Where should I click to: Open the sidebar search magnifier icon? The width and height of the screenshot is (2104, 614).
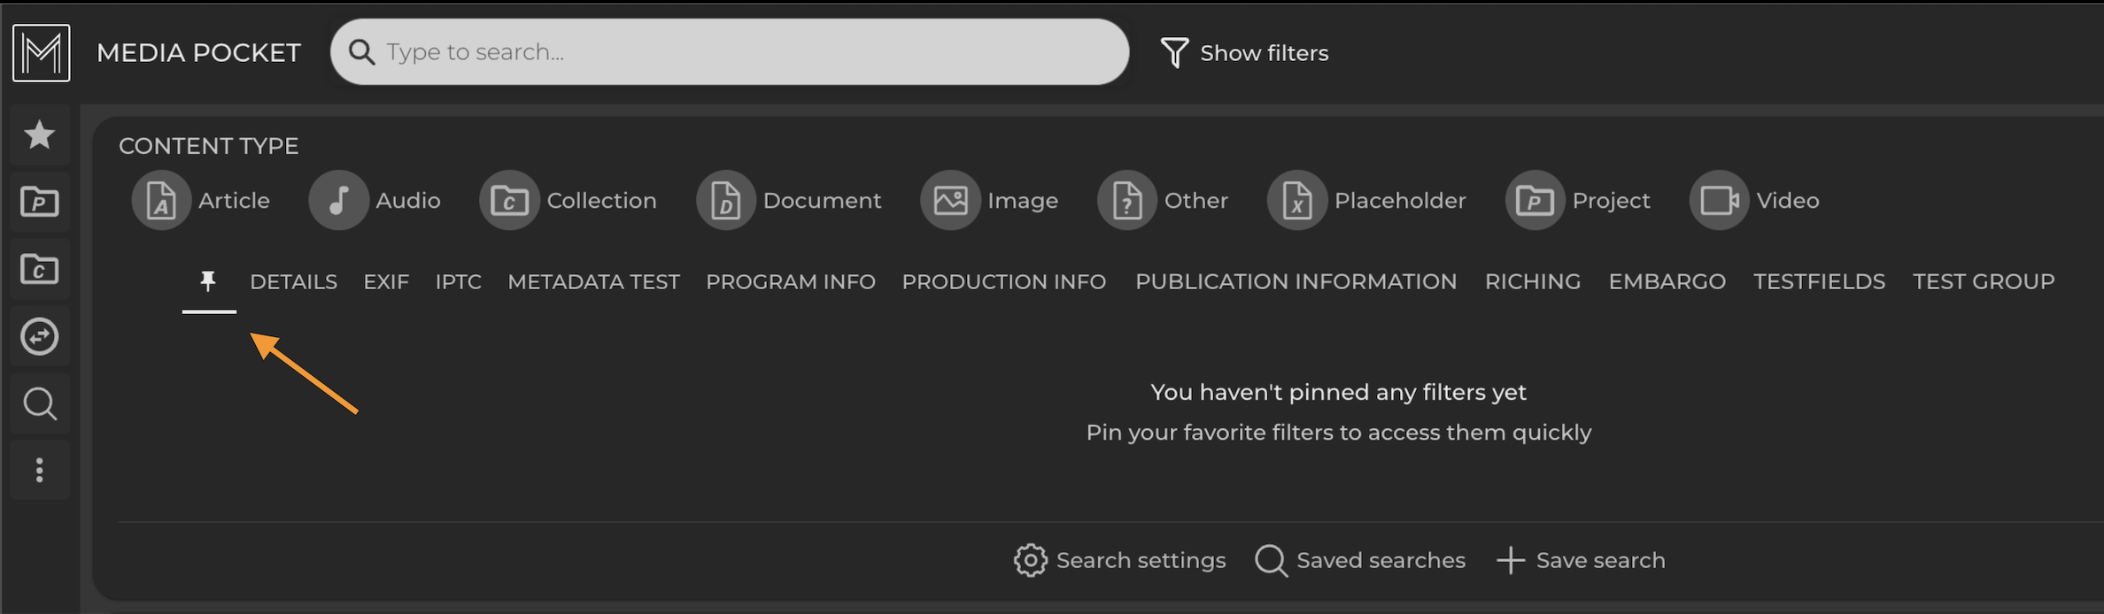(x=40, y=404)
